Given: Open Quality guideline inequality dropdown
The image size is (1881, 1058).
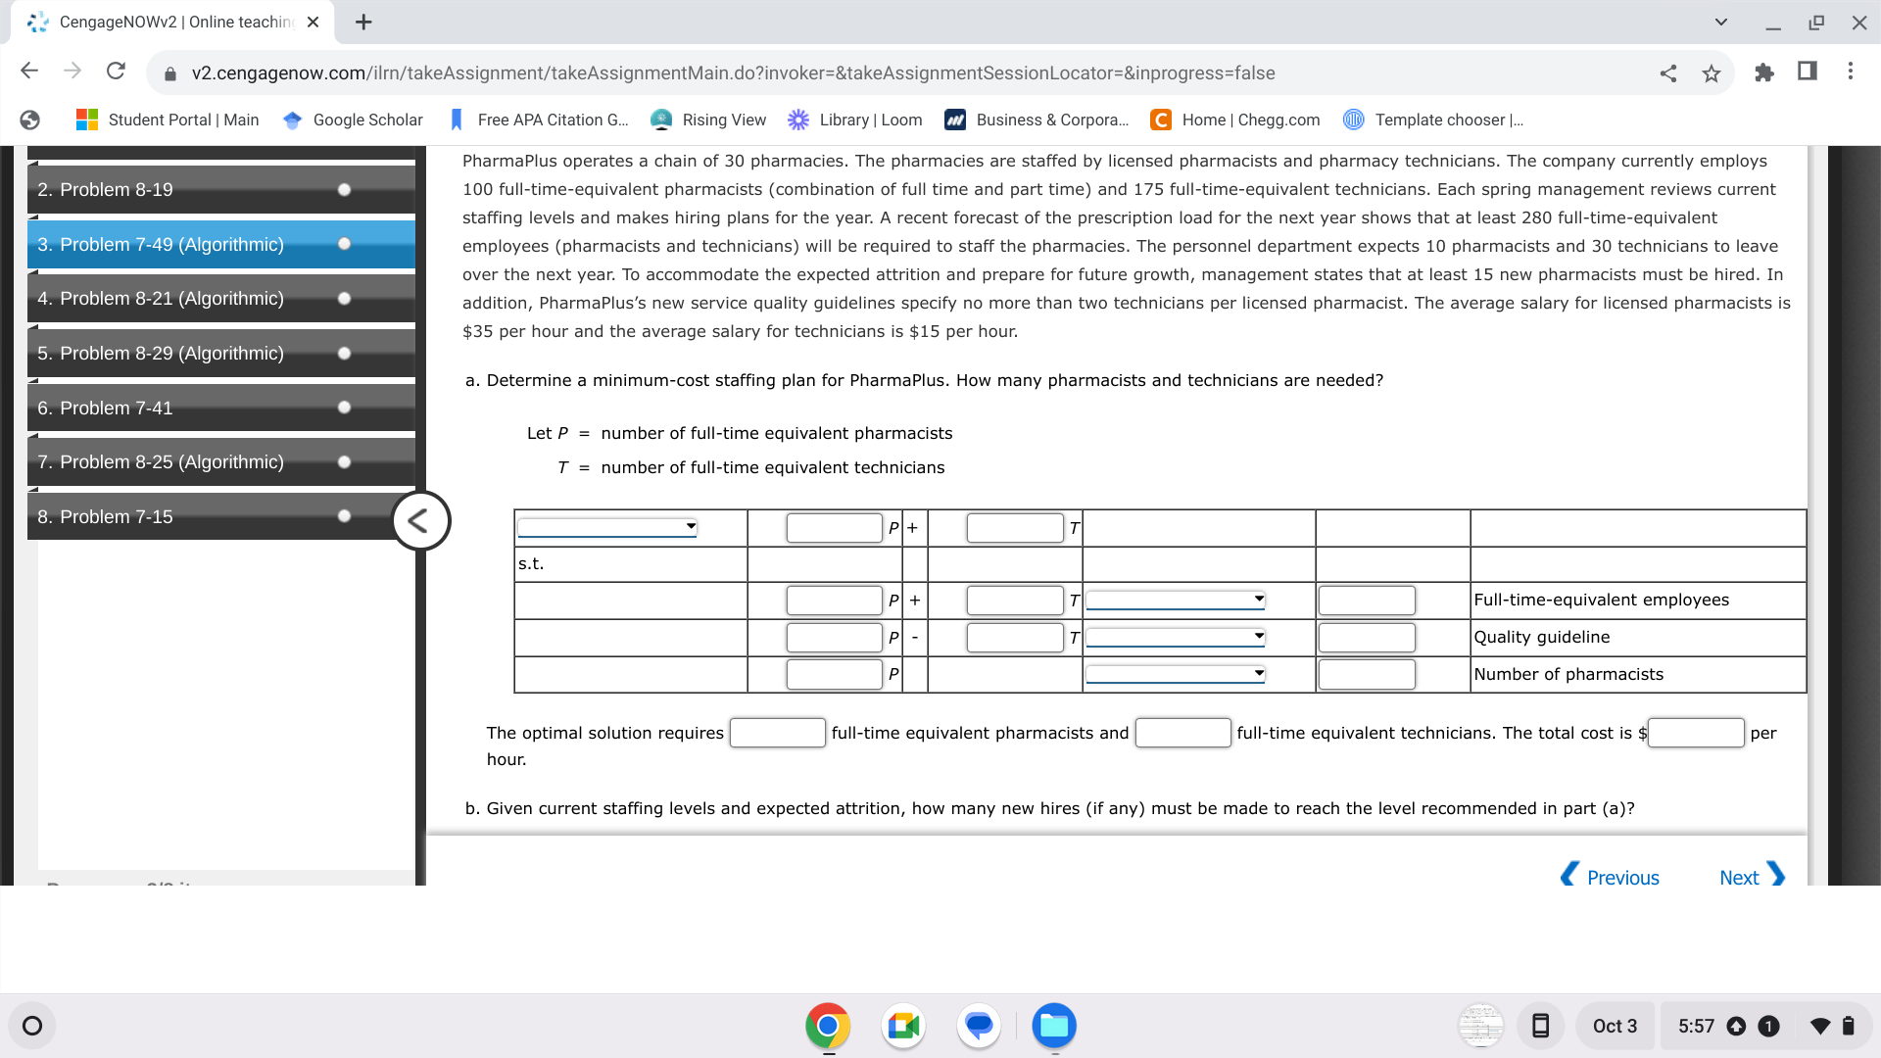Looking at the screenshot, I should click(1176, 637).
